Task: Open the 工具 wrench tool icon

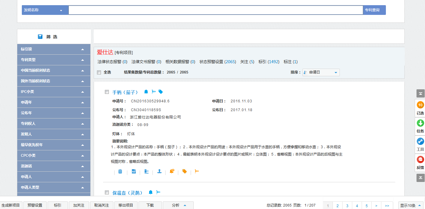Action: [x=420, y=142]
